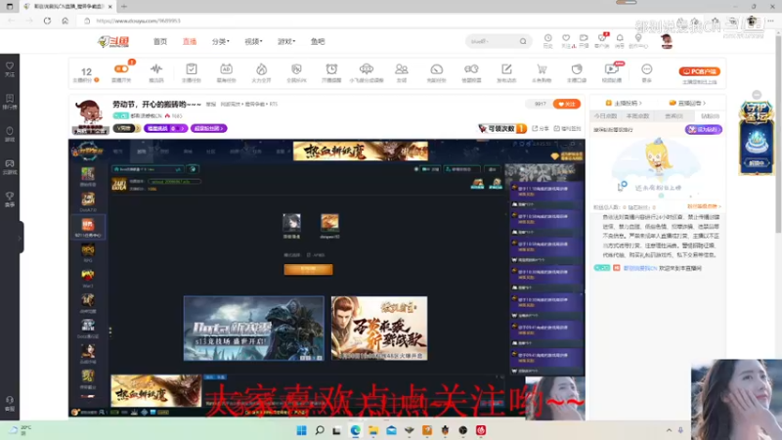Open the streamer task checklist icon
The height and width of the screenshot is (440, 782).
click(191, 71)
